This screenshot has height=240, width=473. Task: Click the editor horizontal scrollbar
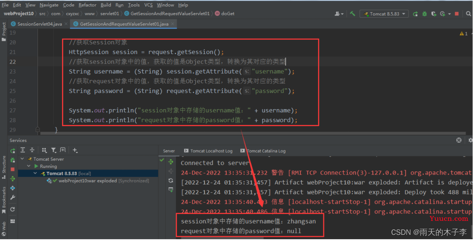(253, 133)
